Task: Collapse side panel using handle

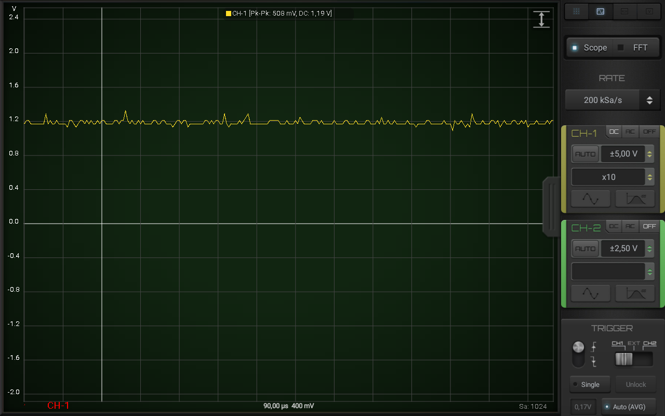Action: coord(551,207)
